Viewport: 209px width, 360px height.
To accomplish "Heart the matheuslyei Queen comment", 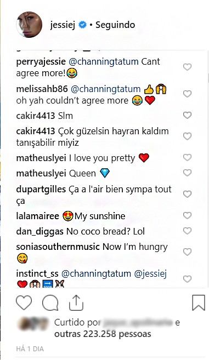I will (187, 173).
